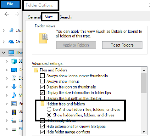
Task: Toggle Always show menus checkbox
Action: coord(42,81)
